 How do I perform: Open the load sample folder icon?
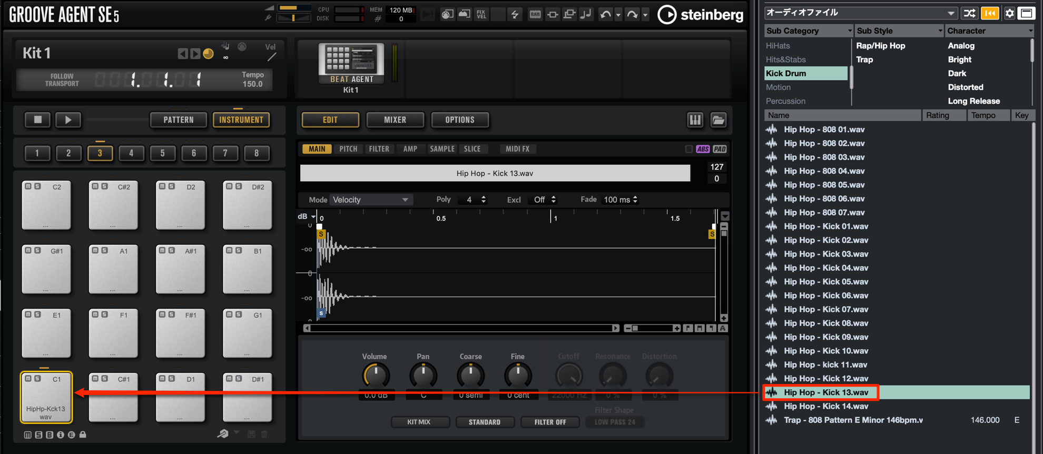[x=719, y=120]
